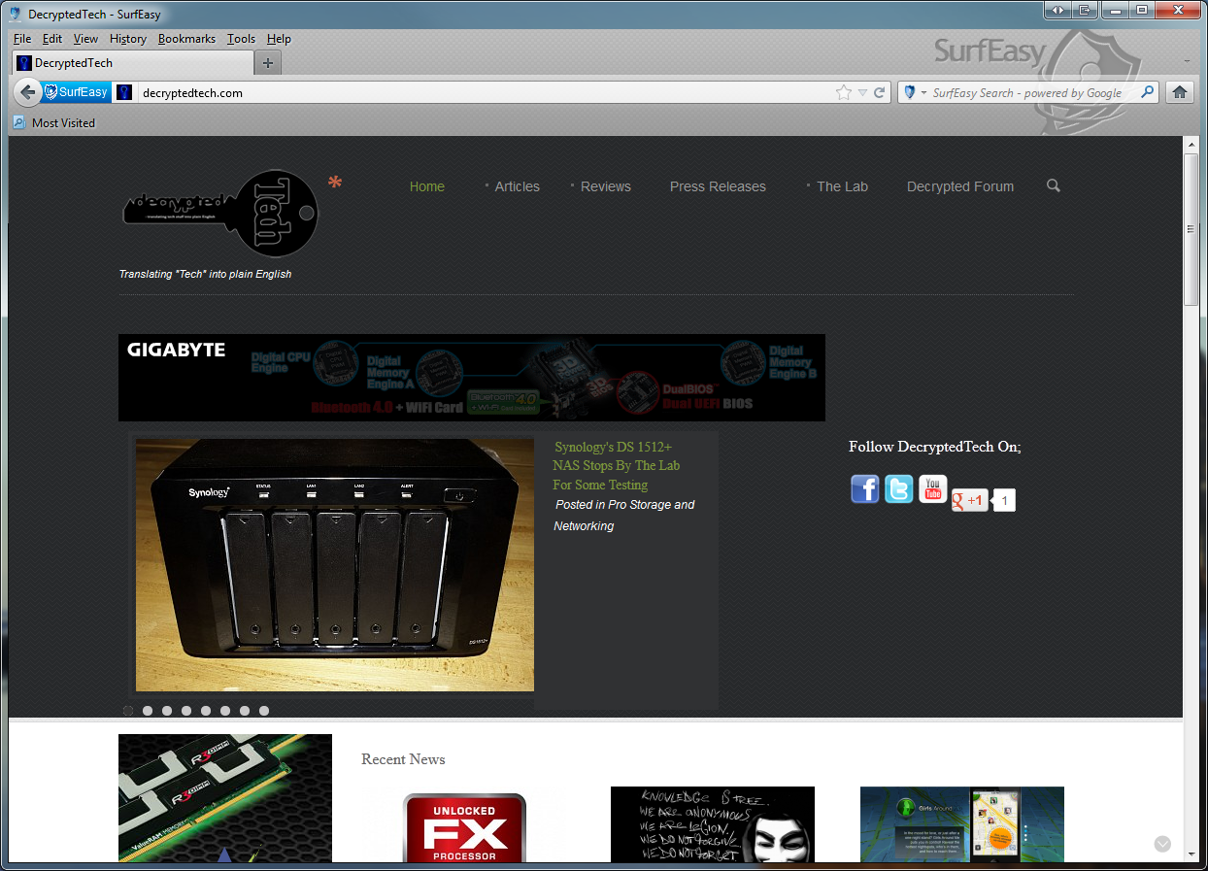The image size is (1208, 871).
Task: Click the scrollbar up arrow
Action: click(1191, 145)
